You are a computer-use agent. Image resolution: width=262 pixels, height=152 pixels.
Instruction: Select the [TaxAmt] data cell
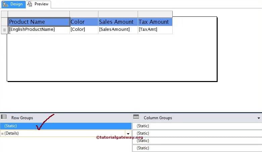155,30
